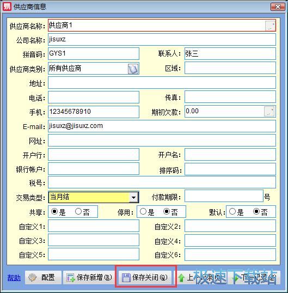Screen dimensions: 288x293
Task: Open the 帮助 help link
Action: [14, 278]
